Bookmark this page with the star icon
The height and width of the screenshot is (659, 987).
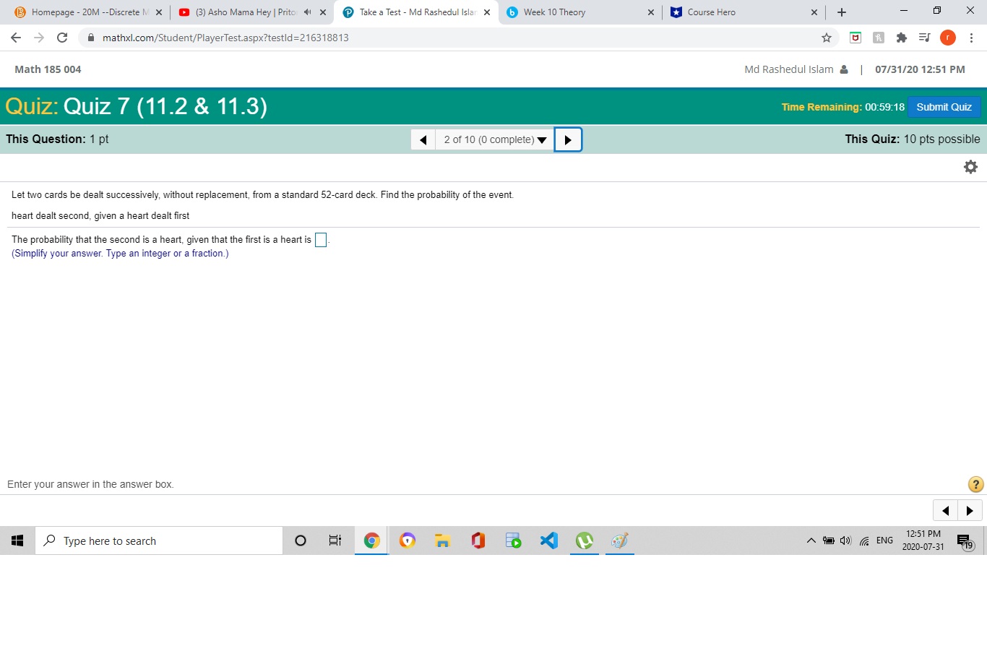point(827,38)
